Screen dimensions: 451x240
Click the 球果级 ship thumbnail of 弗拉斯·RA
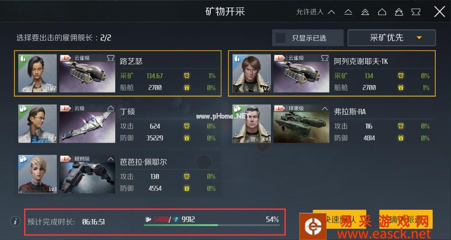[x=301, y=124]
